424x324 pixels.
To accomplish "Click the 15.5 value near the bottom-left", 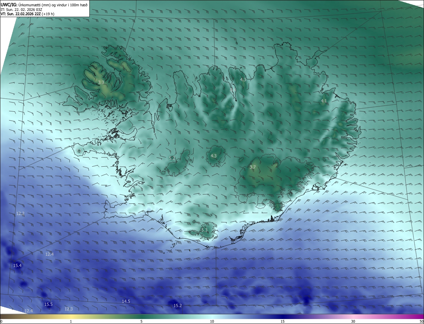I will coord(48,304).
